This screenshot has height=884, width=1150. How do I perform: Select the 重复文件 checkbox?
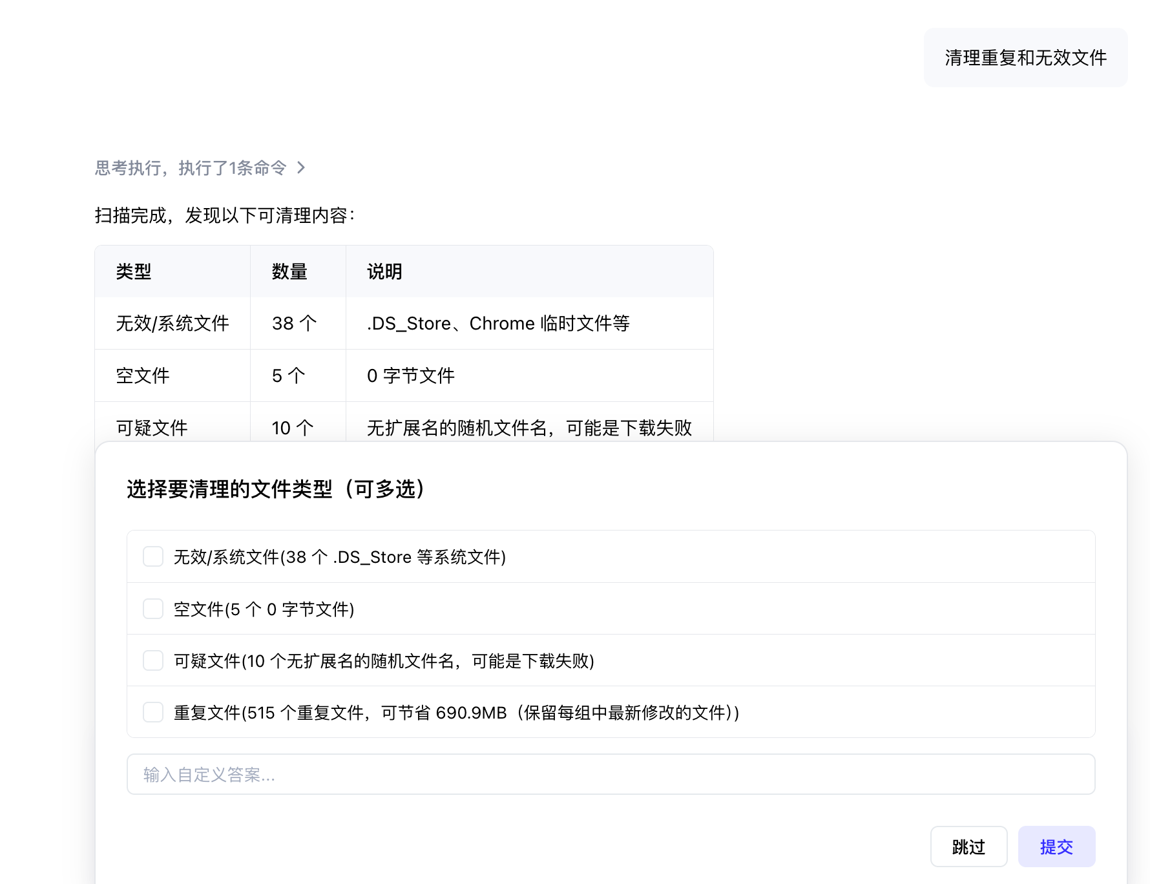click(x=153, y=712)
